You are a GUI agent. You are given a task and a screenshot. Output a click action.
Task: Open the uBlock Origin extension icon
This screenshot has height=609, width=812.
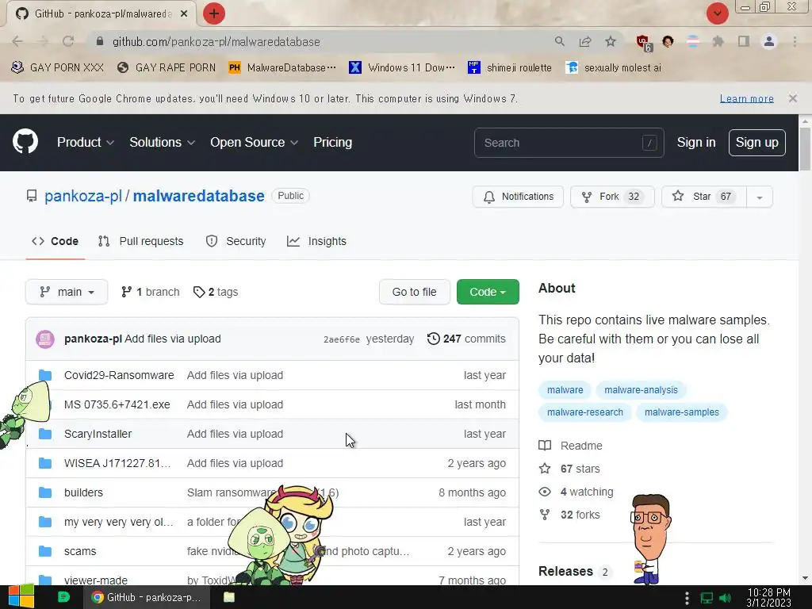click(643, 43)
